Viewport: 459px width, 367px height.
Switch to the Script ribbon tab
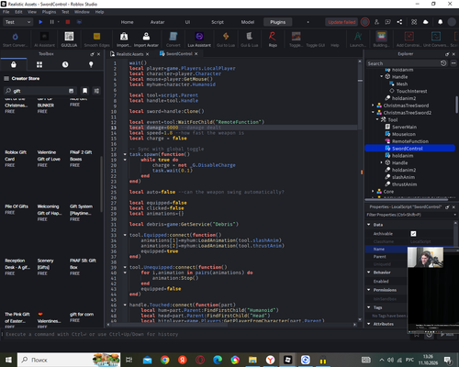[218, 22]
